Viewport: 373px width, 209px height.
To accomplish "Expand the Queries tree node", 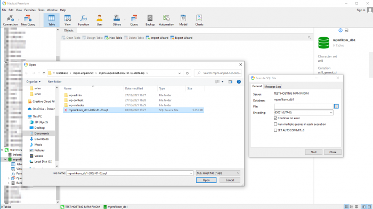I will pyautogui.click(x=9, y=178).
